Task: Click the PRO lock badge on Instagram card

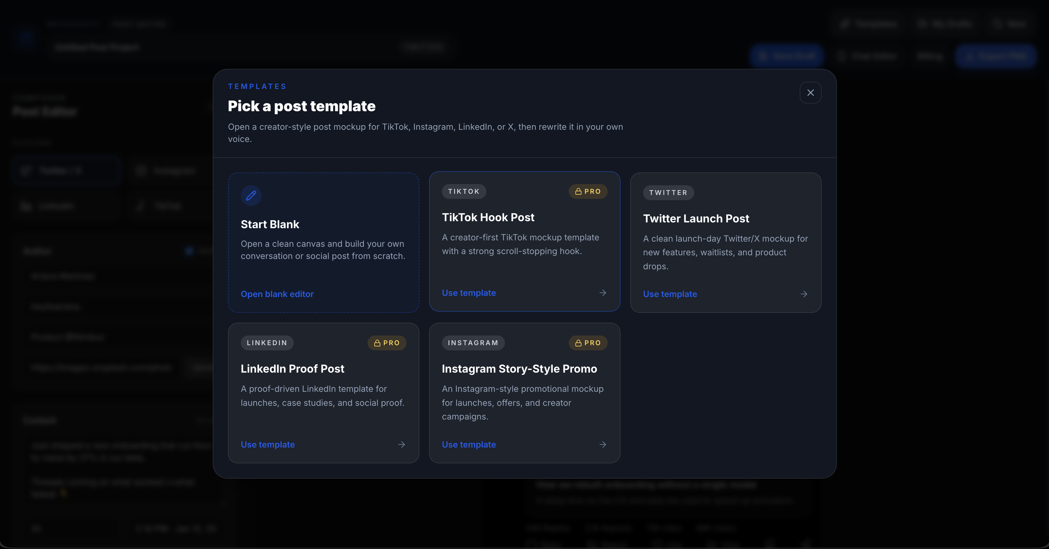Action: click(x=588, y=343)
